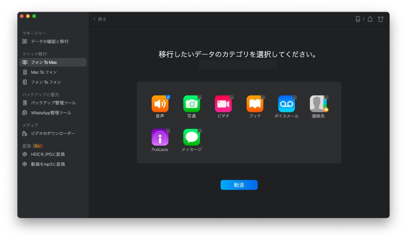Check the Podcasts category checkbox
The width and height of the screenshot is (407, 241).
[x=168, y=130]
